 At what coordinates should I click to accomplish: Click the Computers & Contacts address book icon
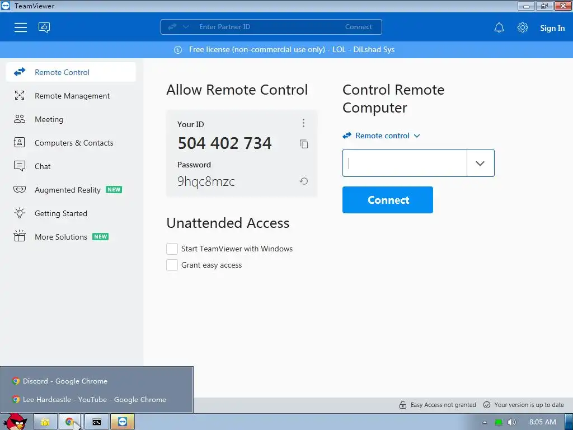point(20,142)
